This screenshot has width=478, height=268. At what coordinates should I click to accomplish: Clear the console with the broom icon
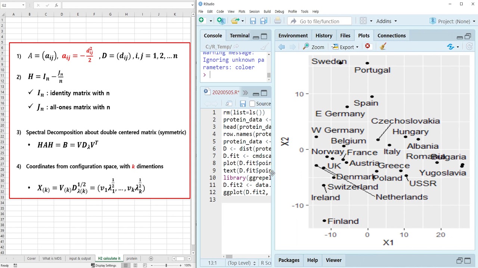(x=264, y=47)
